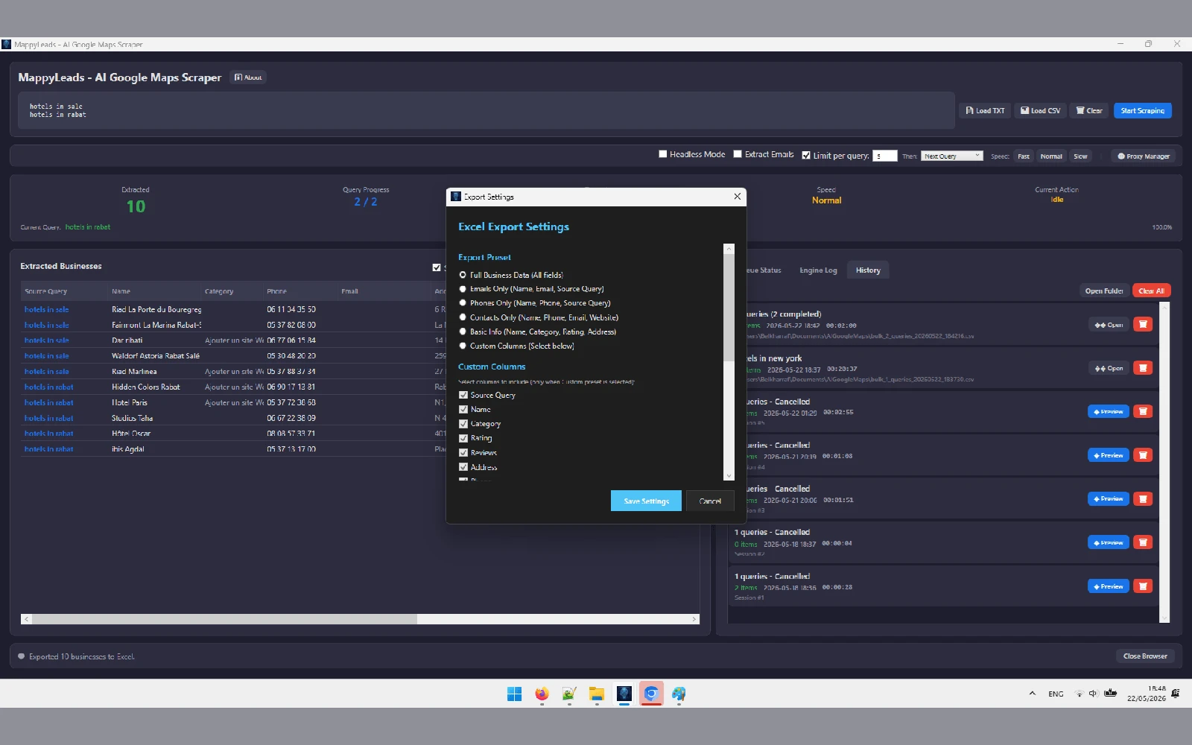Open the history output folder

[x=1104, y=291]
